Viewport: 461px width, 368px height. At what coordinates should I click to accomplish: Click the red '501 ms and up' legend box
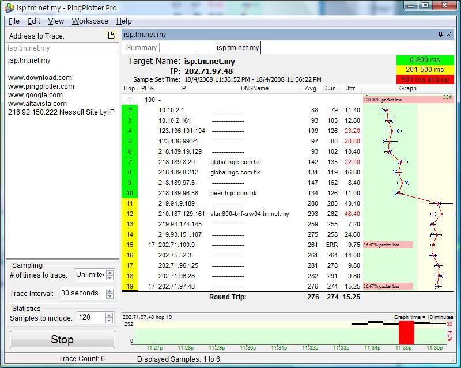[x=425, y=79]
